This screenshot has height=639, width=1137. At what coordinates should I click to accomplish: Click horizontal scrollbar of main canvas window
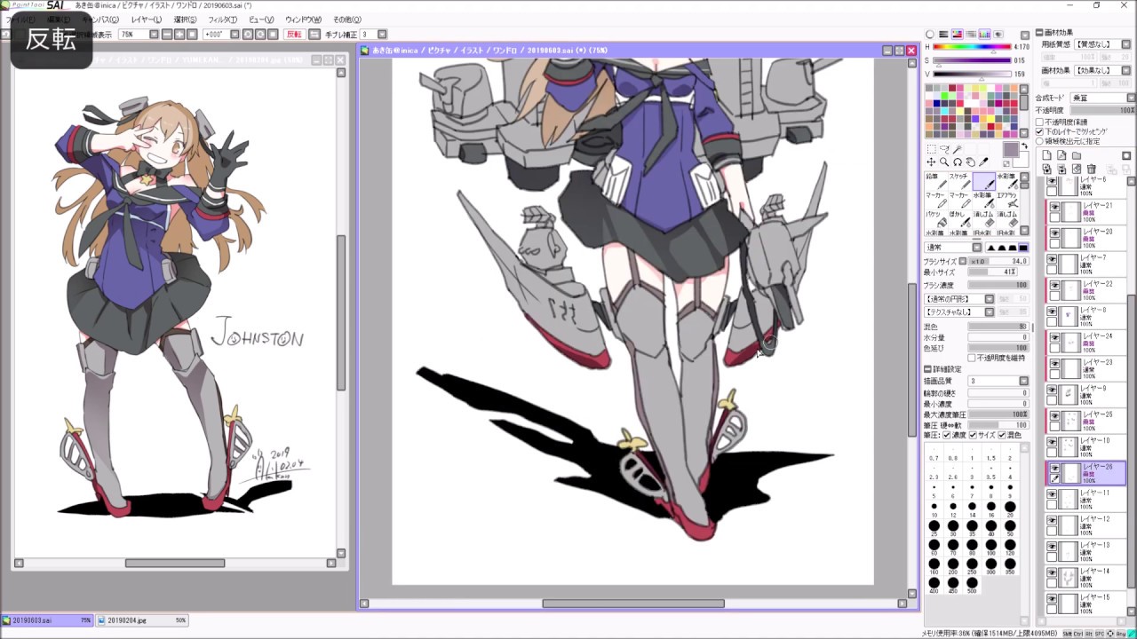click(x=633, y=603)
